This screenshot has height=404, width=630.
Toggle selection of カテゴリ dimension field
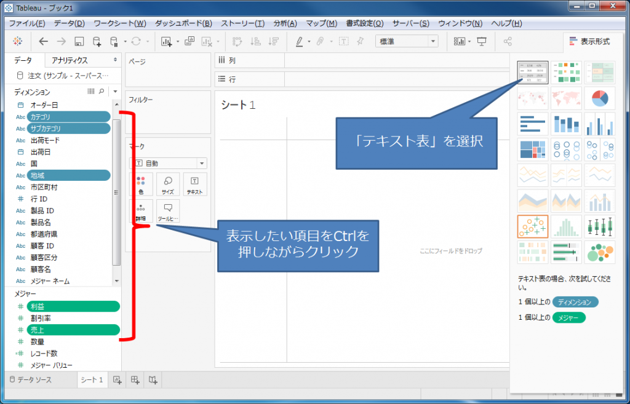pyautogui.click(x=68, y=117)
